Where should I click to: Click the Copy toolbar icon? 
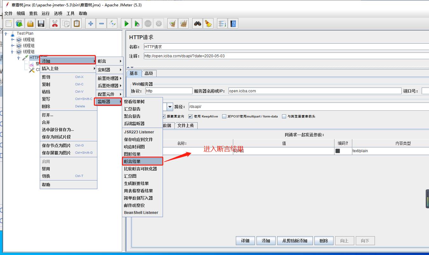coord(66,24)
